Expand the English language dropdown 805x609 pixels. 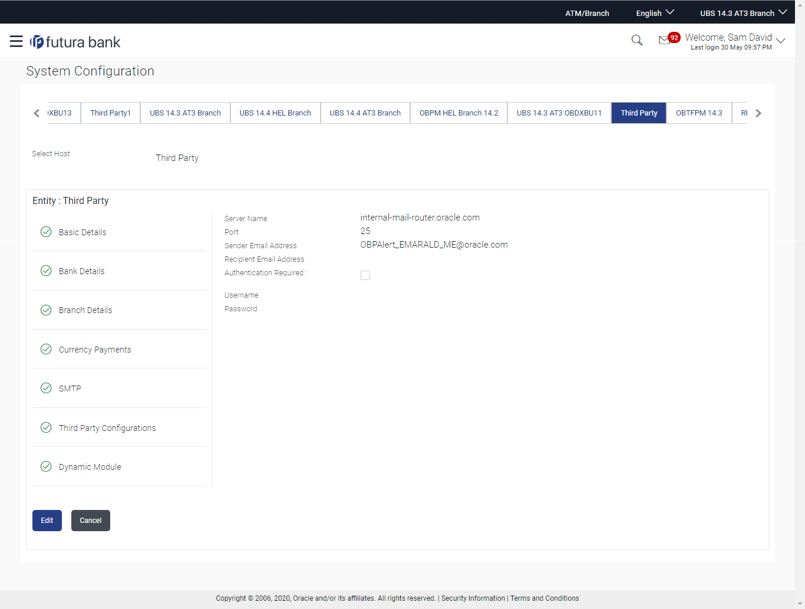655,13
